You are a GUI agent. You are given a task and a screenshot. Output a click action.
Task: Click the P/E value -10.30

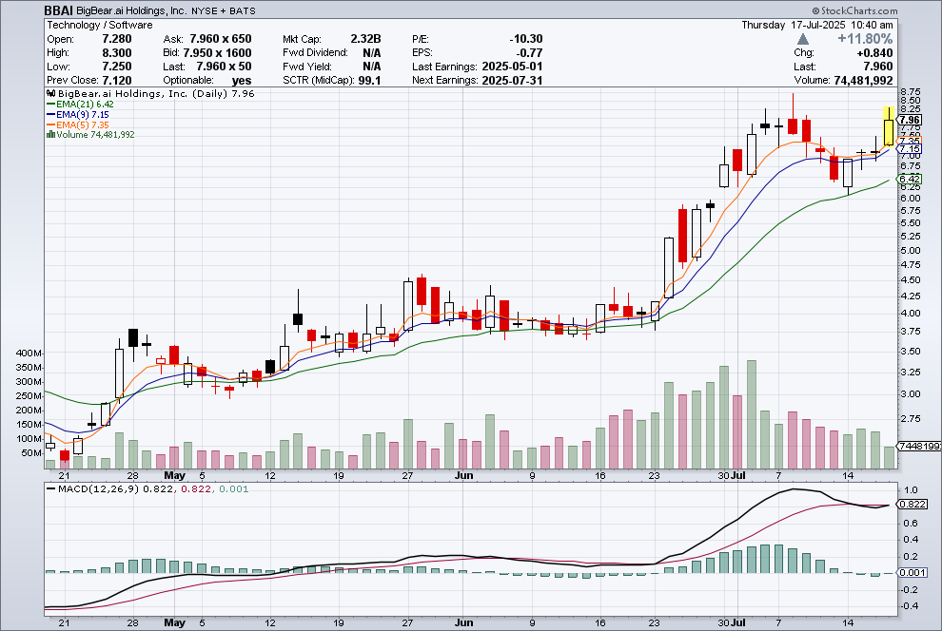525,39
